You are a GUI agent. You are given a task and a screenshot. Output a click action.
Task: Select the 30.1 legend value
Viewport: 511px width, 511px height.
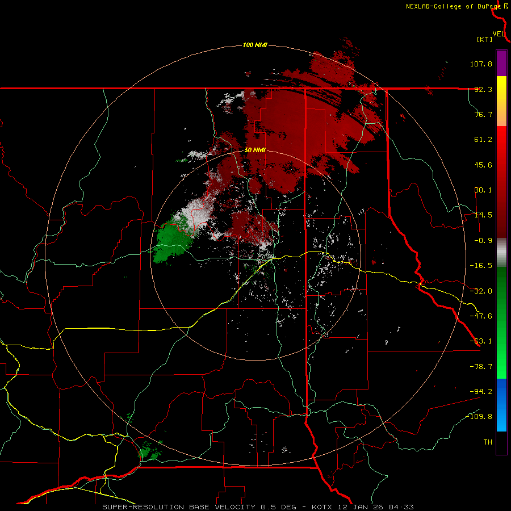point(483,190)
